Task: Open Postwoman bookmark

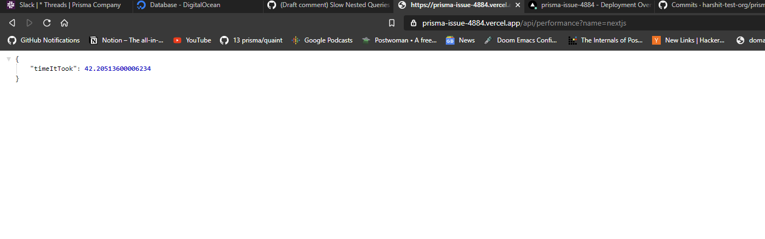Action: coord(399,40)
